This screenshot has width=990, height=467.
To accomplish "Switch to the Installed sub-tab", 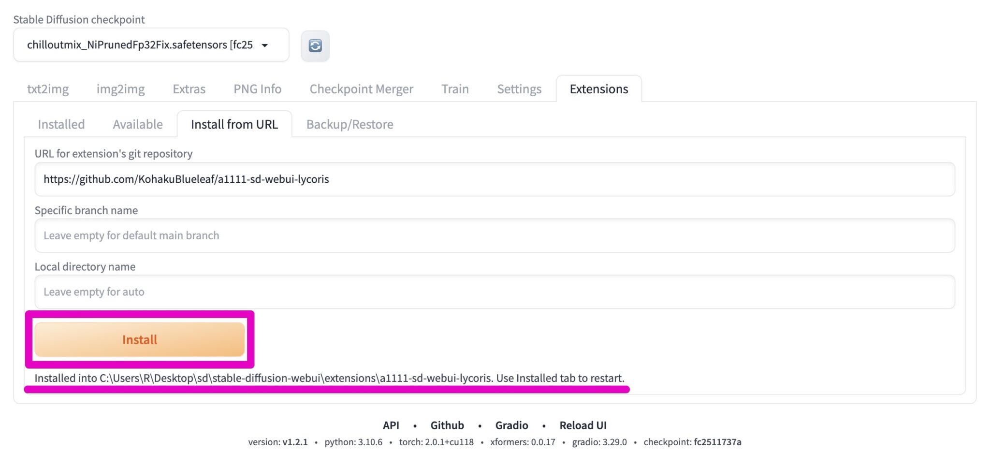I will (60, 124).
